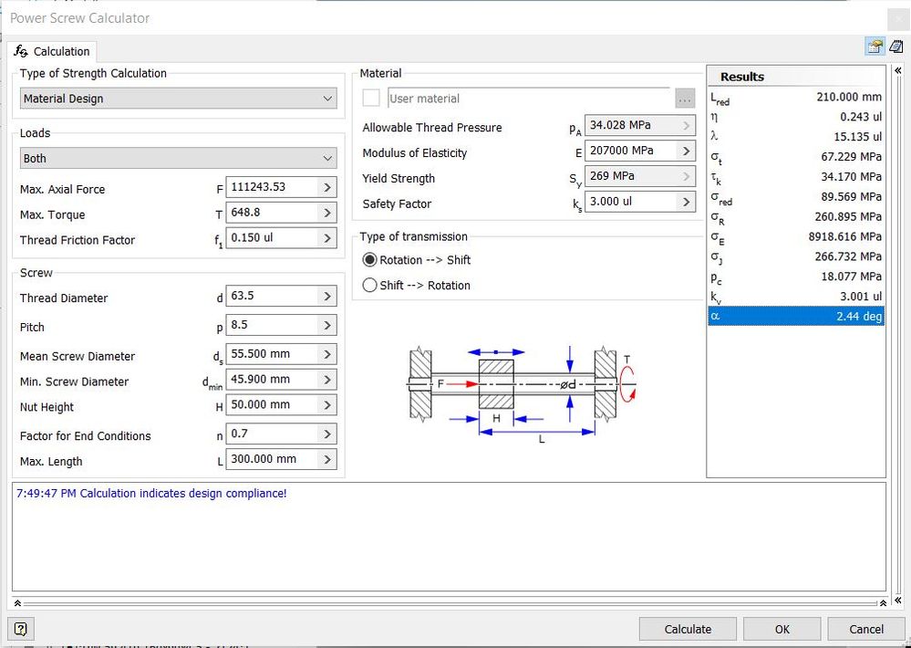Click the Max. Axial Force input field
The height and width of the screenshot is (648, 911).
tap(272, 187)
